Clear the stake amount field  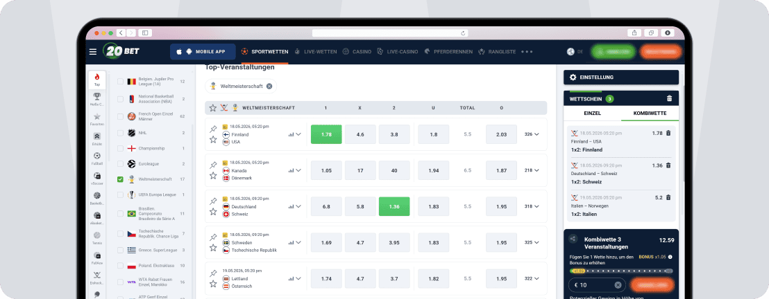pyautogui.click(x=618, y=284)
